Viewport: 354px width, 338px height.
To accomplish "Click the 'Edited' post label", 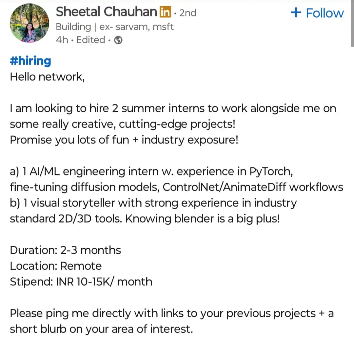I will point(90,40).
